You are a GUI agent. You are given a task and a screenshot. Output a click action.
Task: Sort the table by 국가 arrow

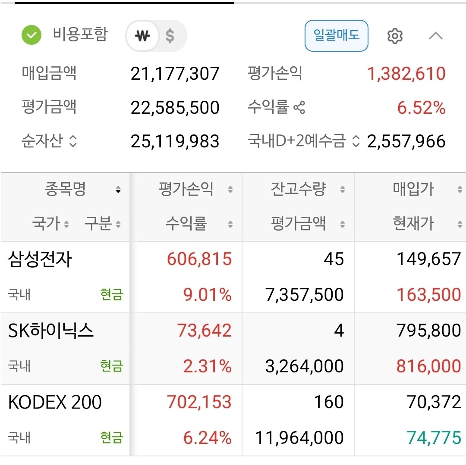point(66,225)
